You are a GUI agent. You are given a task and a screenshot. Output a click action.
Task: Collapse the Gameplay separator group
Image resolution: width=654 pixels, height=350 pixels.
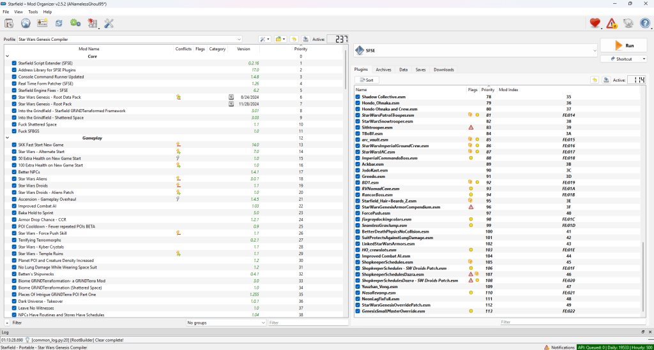pos(7,138)
